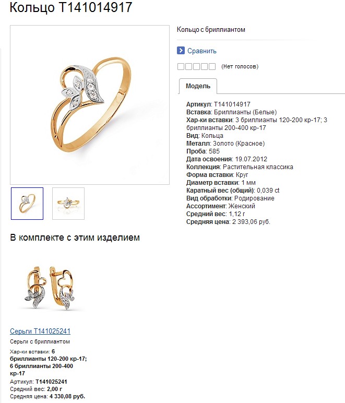This screenshot has height=403, width=345.
Task: Select the first rating star box
Action: (x=181, y=67)
